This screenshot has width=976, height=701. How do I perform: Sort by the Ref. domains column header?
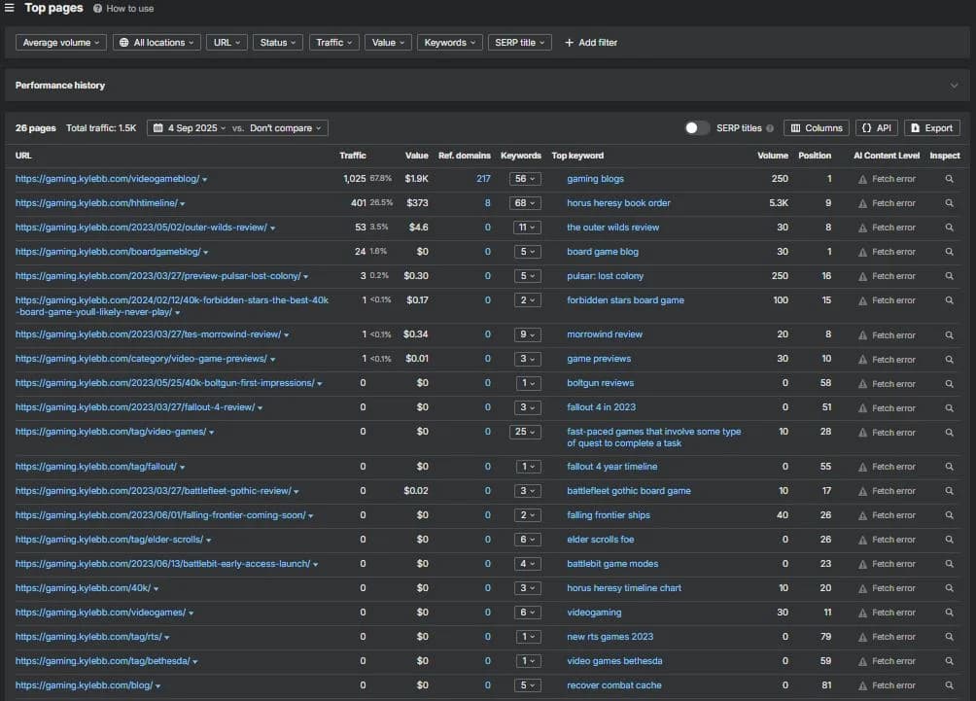pos(465,156)
